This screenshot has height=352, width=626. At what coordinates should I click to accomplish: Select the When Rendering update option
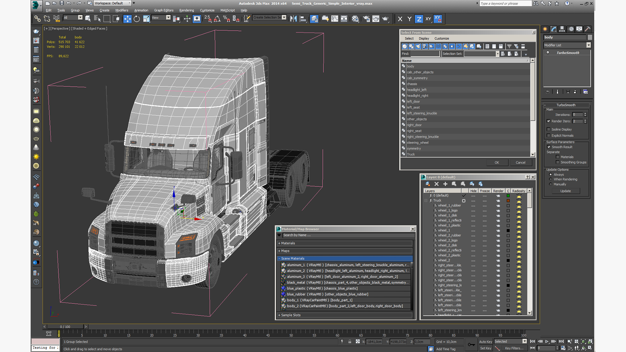coord(551,179)
